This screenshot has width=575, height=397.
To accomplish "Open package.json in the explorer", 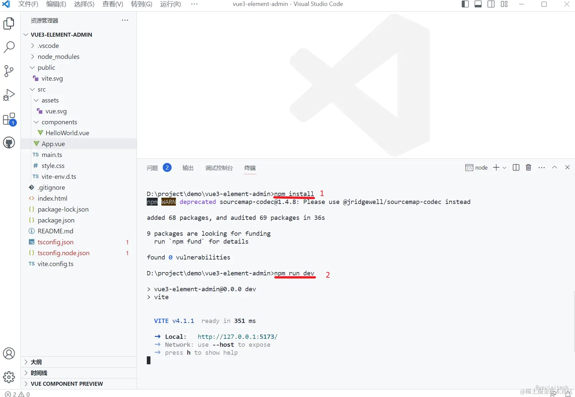I will pos(56,220).
